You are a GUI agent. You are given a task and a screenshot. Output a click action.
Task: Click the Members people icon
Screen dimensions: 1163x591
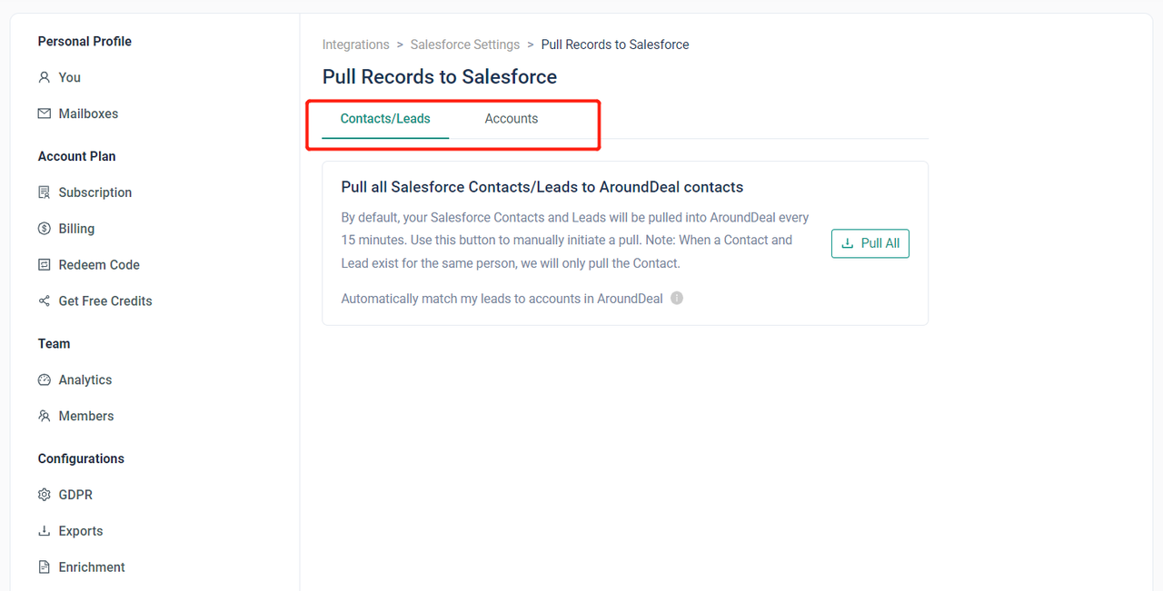(x=44, y=417)
